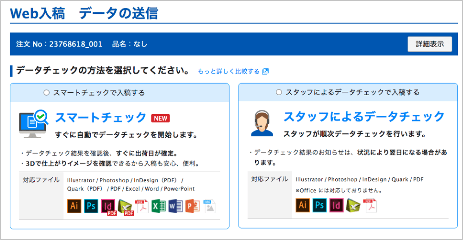463x240 pixels.
Task: Click the Illustrator icon in the Smart Check panel
Action: pos(74,206)
